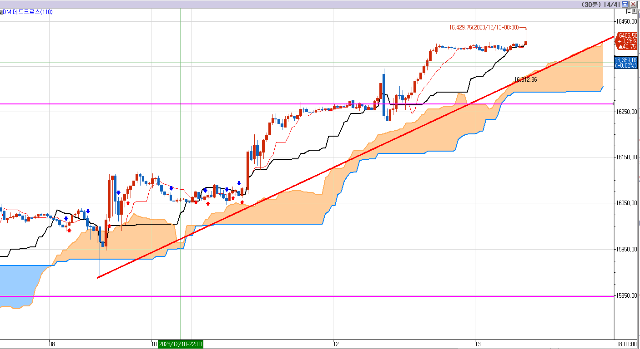Click the 15850.00 price axis label
Viewport: 640px width, 349px height.
pos(626,295)
